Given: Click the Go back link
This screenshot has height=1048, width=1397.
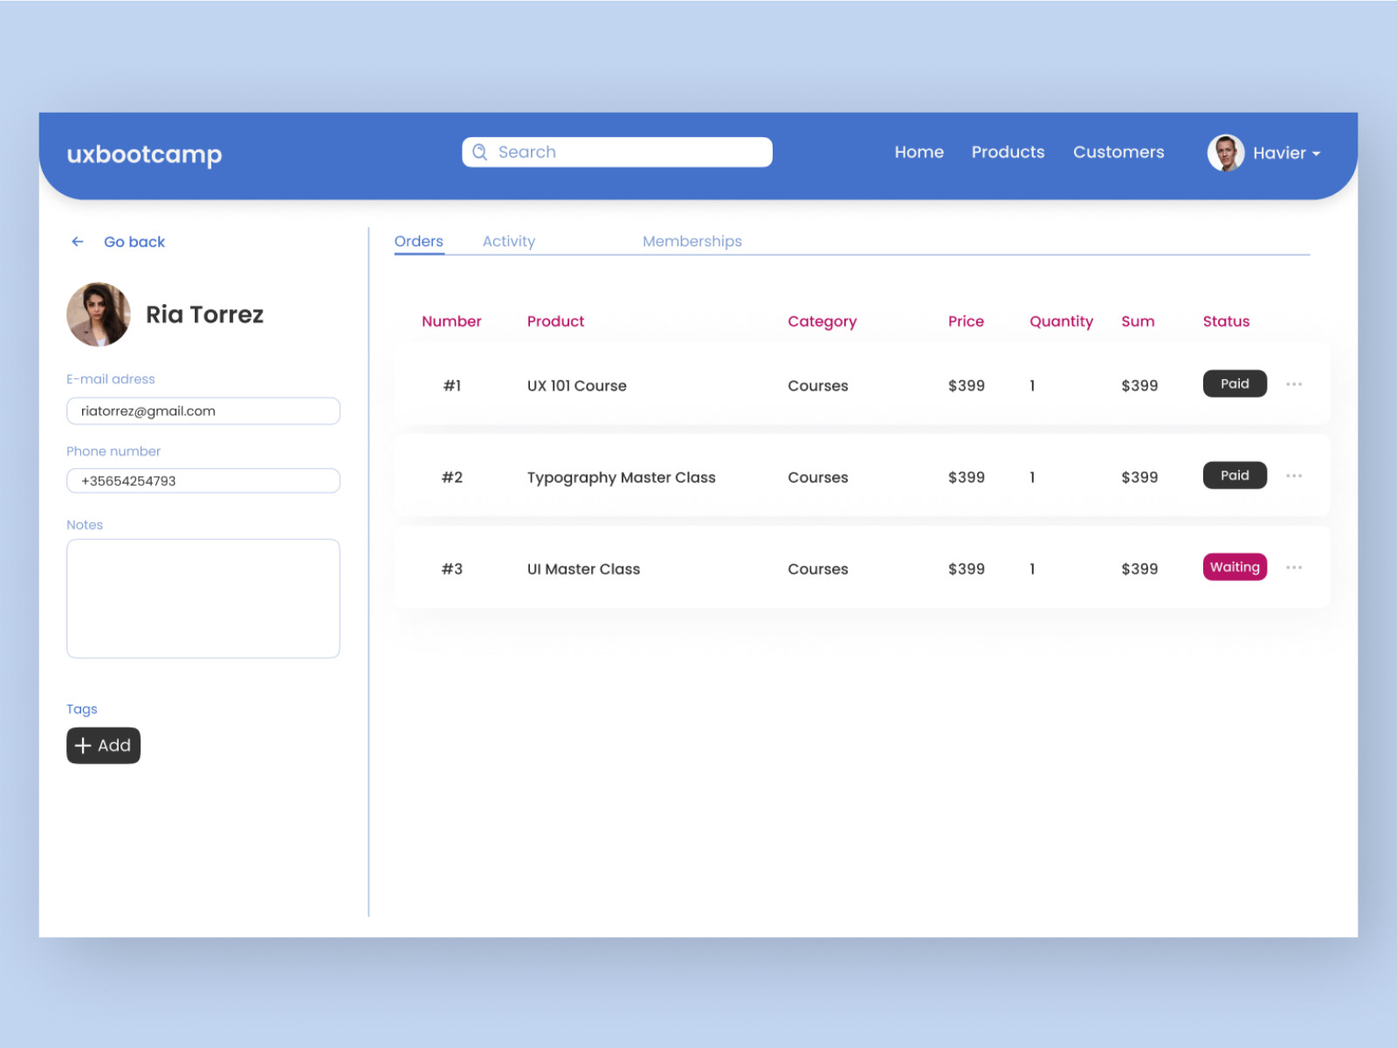Looking at the screenshot, I should [x=134, y=241].
